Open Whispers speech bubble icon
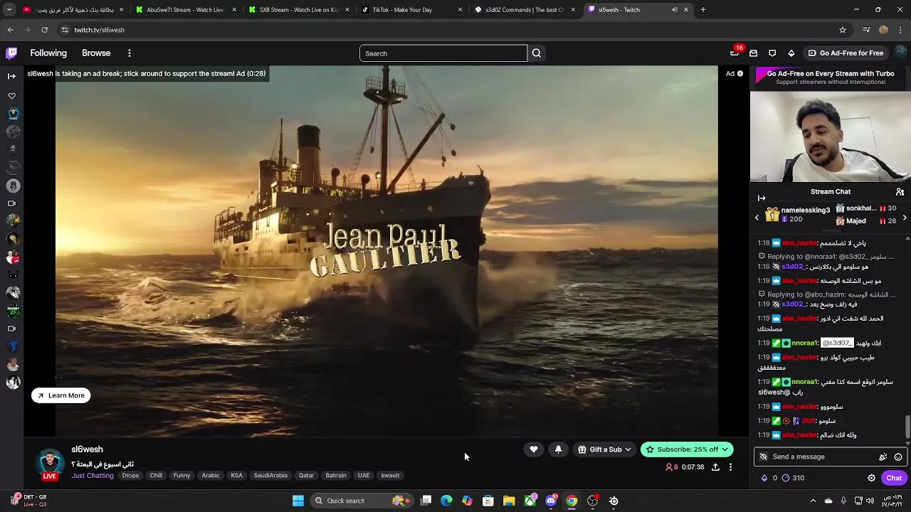The image size is (911, 512). tap(772, 53)
